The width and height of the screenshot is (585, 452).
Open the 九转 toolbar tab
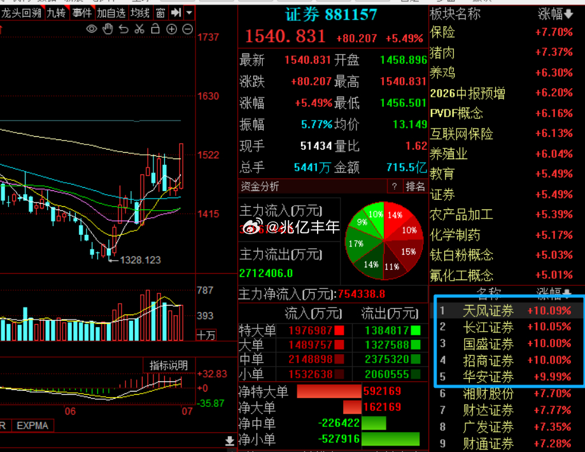[57, 13]
